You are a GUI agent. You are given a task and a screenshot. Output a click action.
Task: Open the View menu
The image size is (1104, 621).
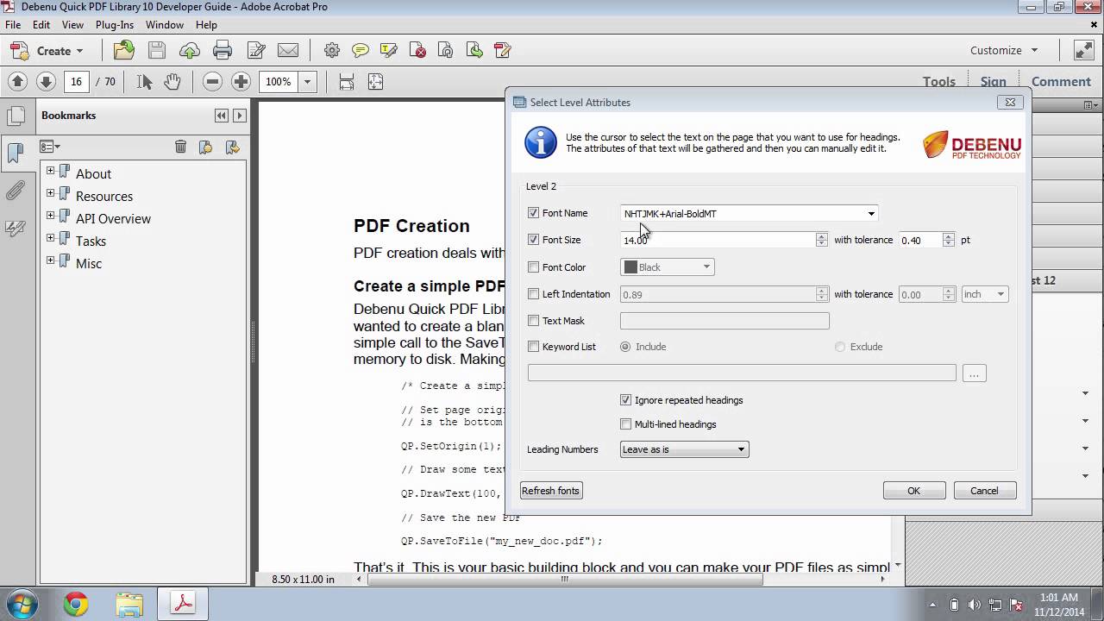72,25
